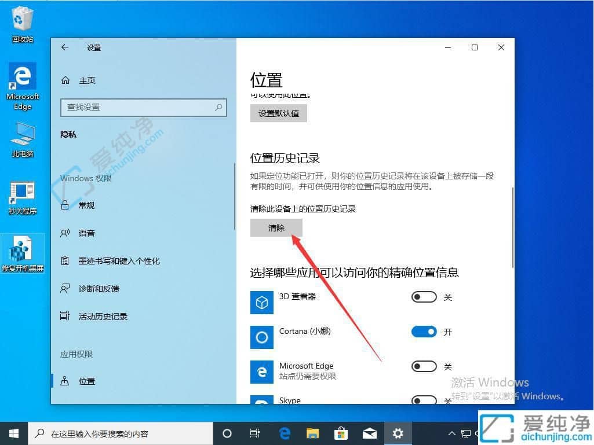
Task: Click the taskbar search box
Action: (121, 433)
